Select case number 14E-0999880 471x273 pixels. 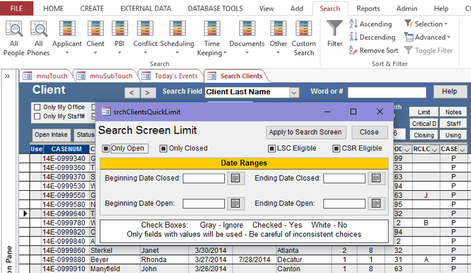pos(64,259)
